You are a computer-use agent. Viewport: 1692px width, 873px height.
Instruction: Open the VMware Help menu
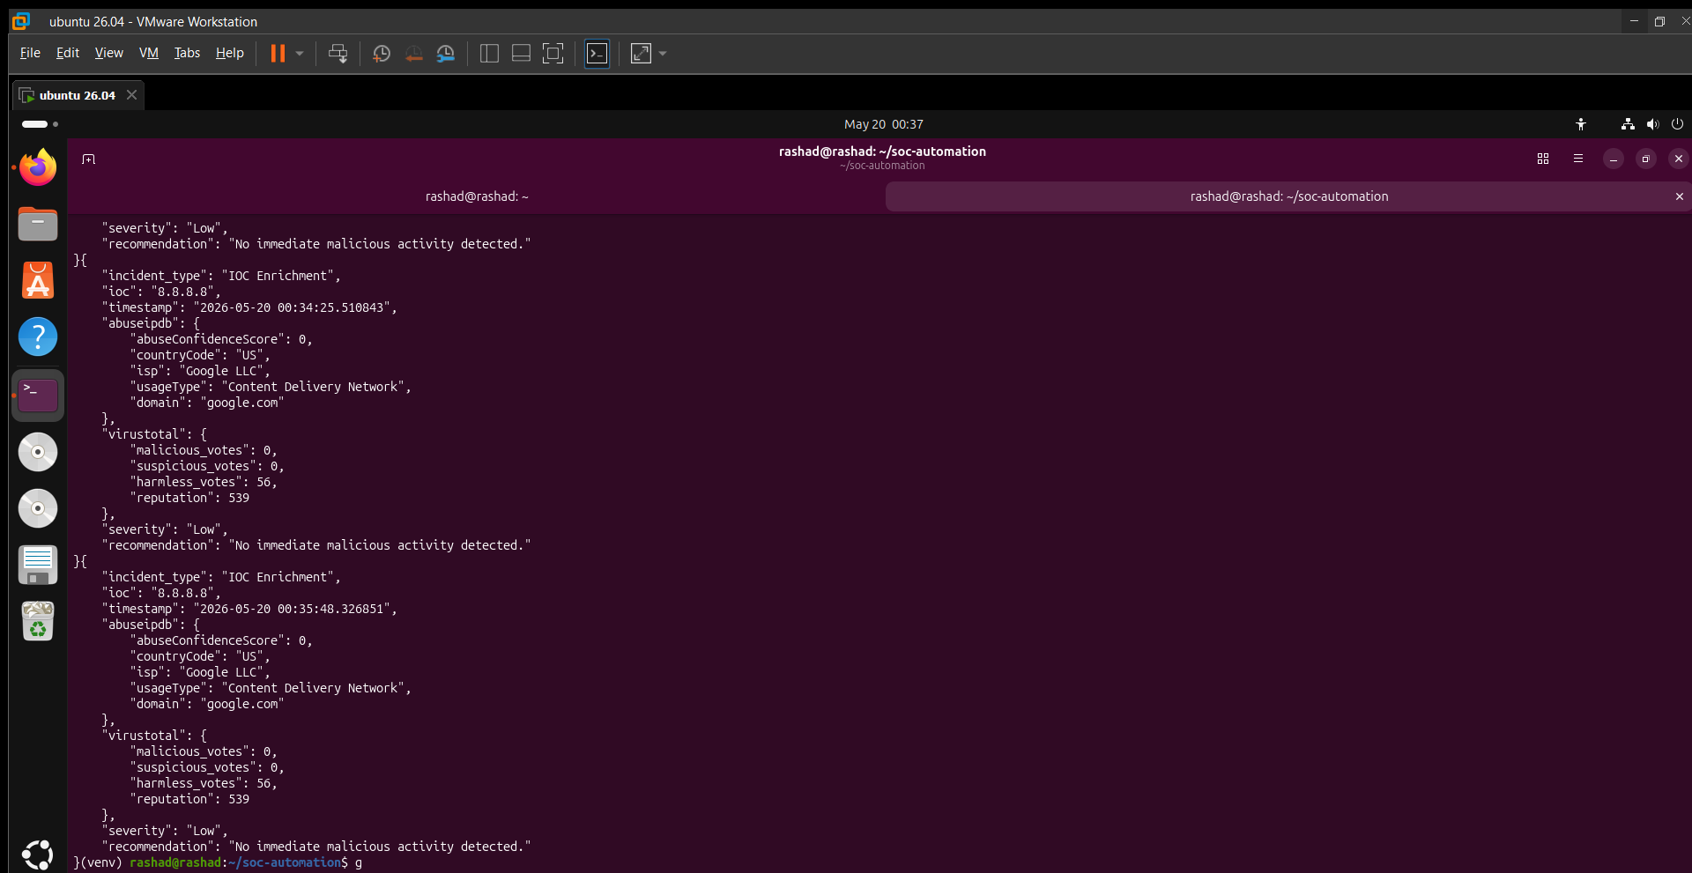[x=230, y=53]
